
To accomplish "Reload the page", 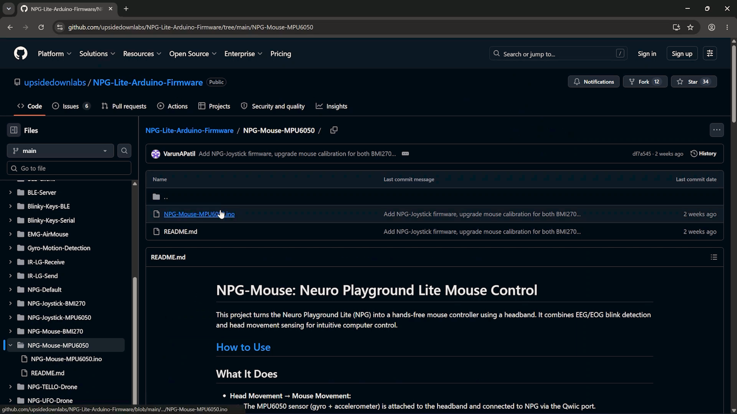I will (41, 27).
